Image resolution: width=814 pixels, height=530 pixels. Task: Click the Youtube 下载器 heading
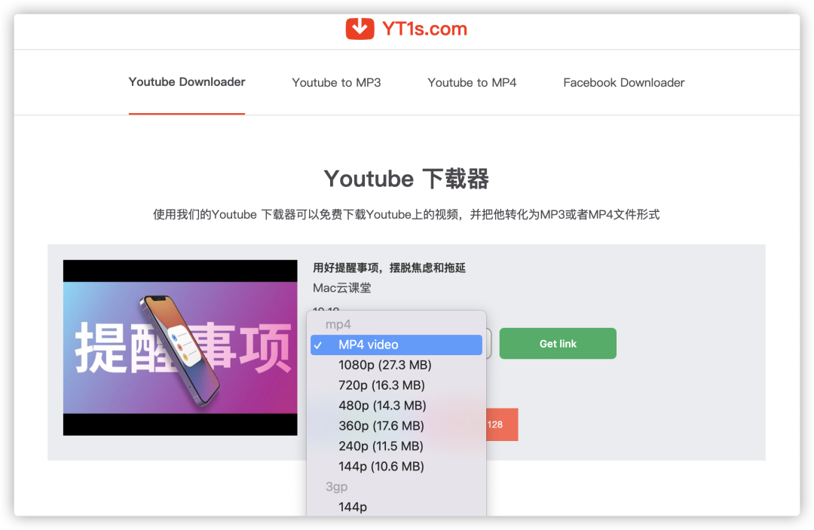406,179
